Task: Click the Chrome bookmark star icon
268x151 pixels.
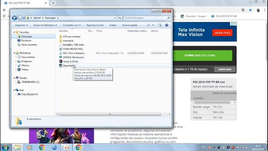Action: pyautogui.click(x=250, y=10)
